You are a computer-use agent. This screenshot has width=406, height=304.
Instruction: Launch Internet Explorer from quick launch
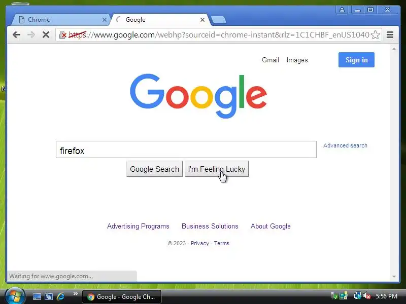pos(61,296)
